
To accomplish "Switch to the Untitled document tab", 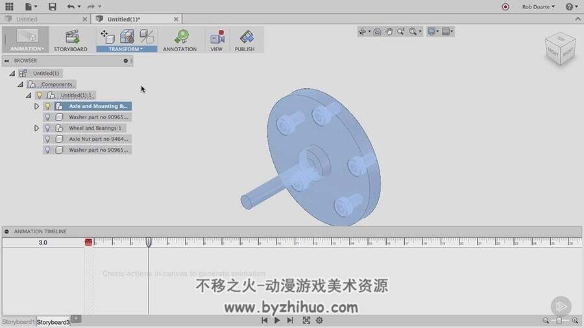I will click(27, 19).
